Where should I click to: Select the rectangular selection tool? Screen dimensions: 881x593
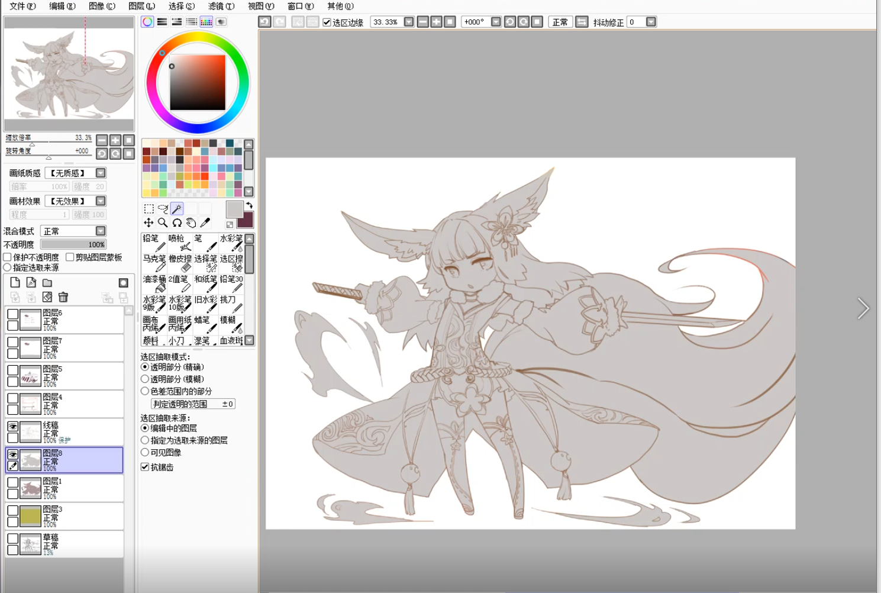[149, 209]
